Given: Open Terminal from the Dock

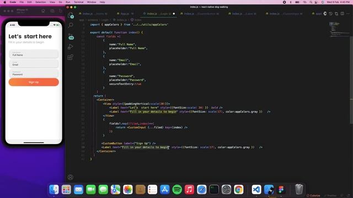Looking at the screenshot, I should coord(214,189).
